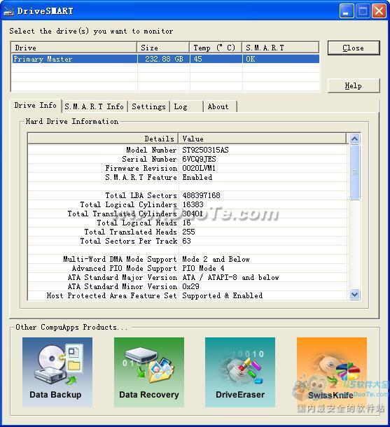Click the Drive column header
The height and width of the screenshot is (427, 390).
pyautogui.click(x=74, y=48)
